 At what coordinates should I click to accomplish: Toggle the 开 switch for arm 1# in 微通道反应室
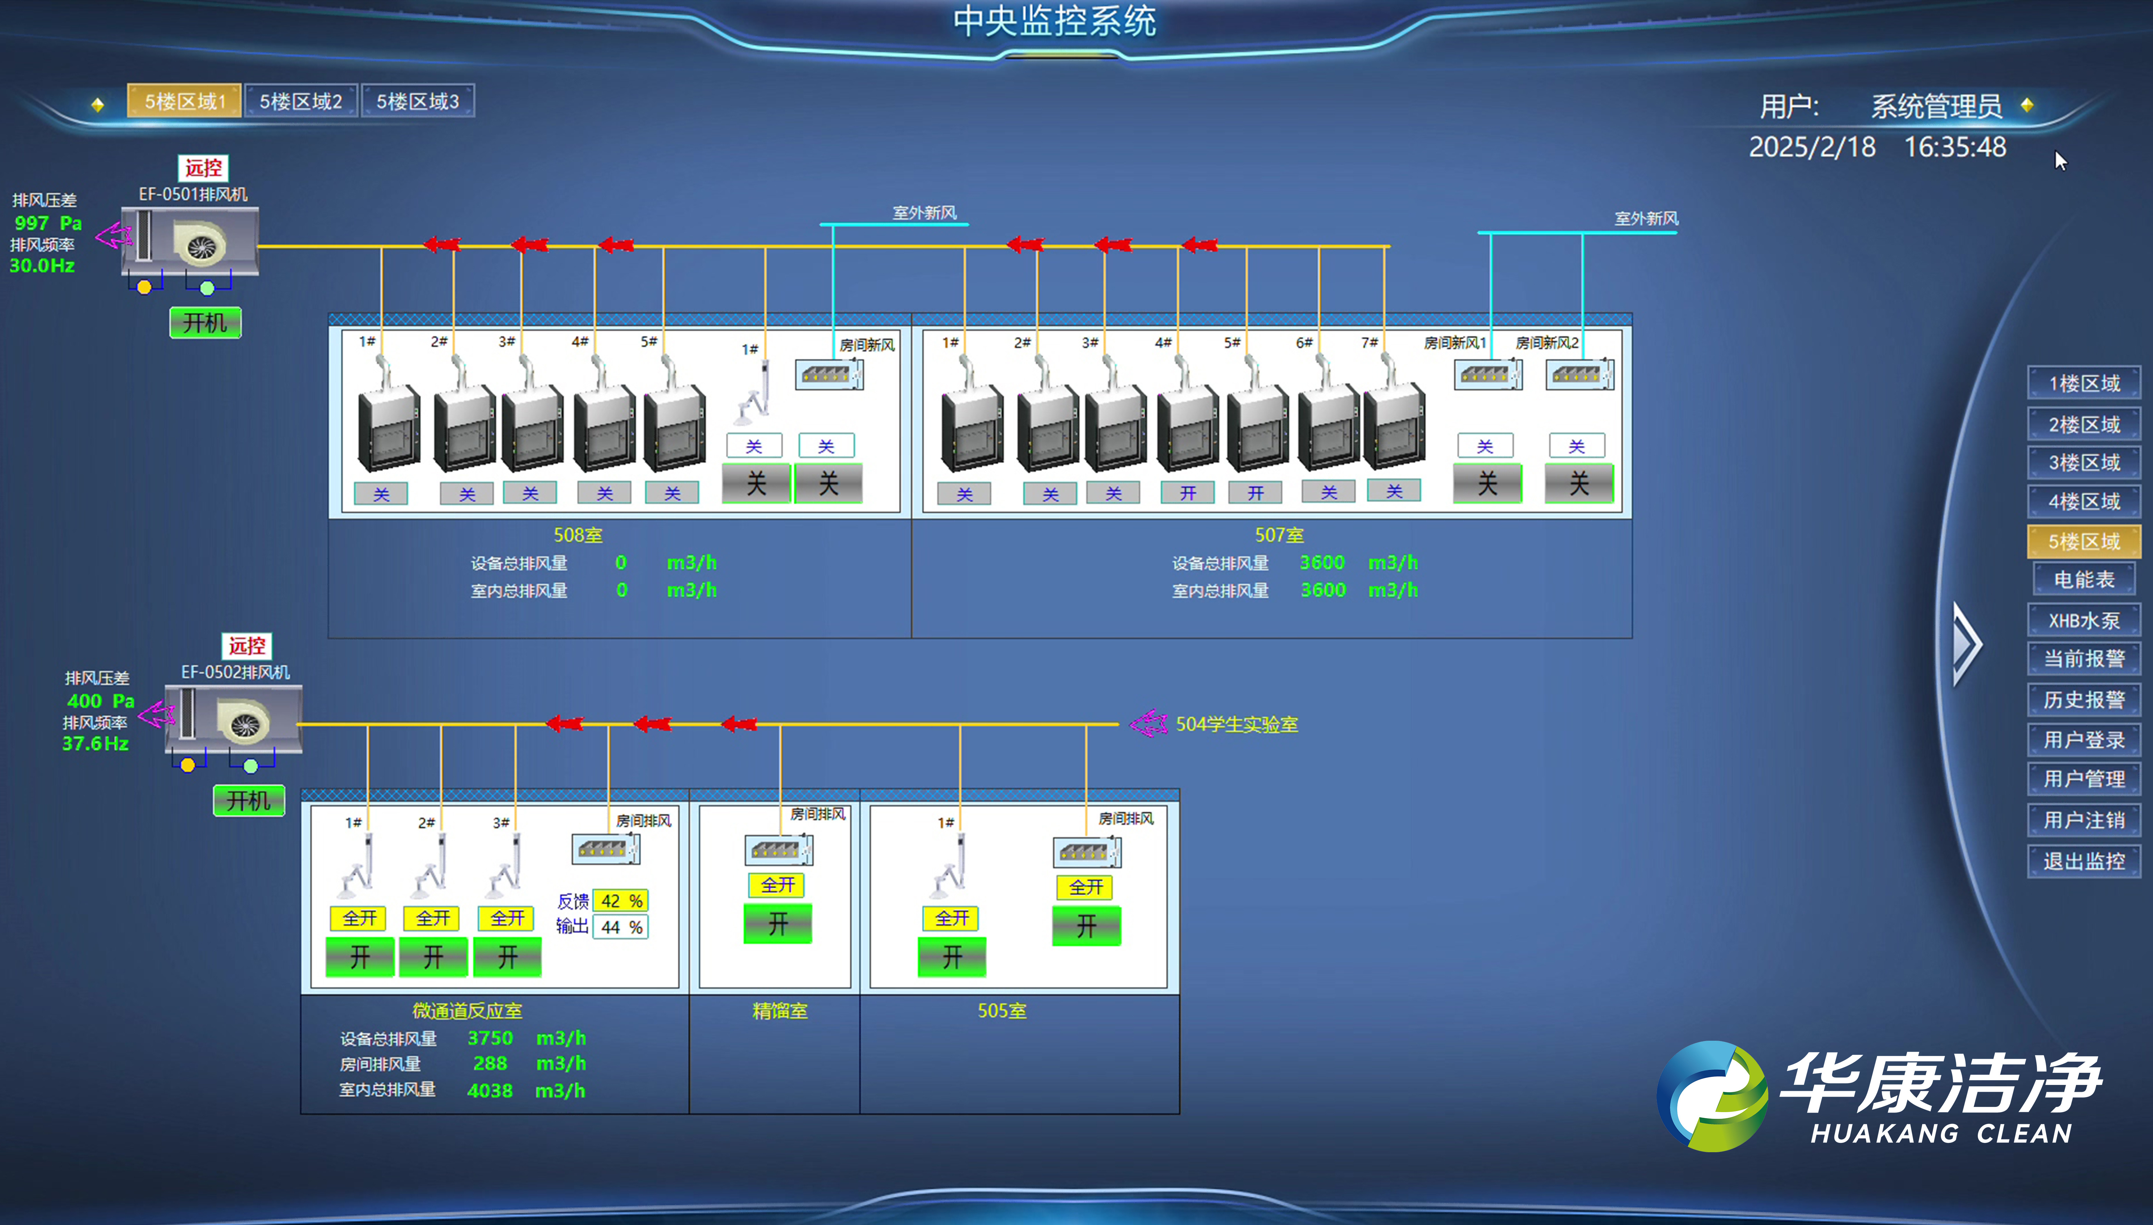click(360, 958)
